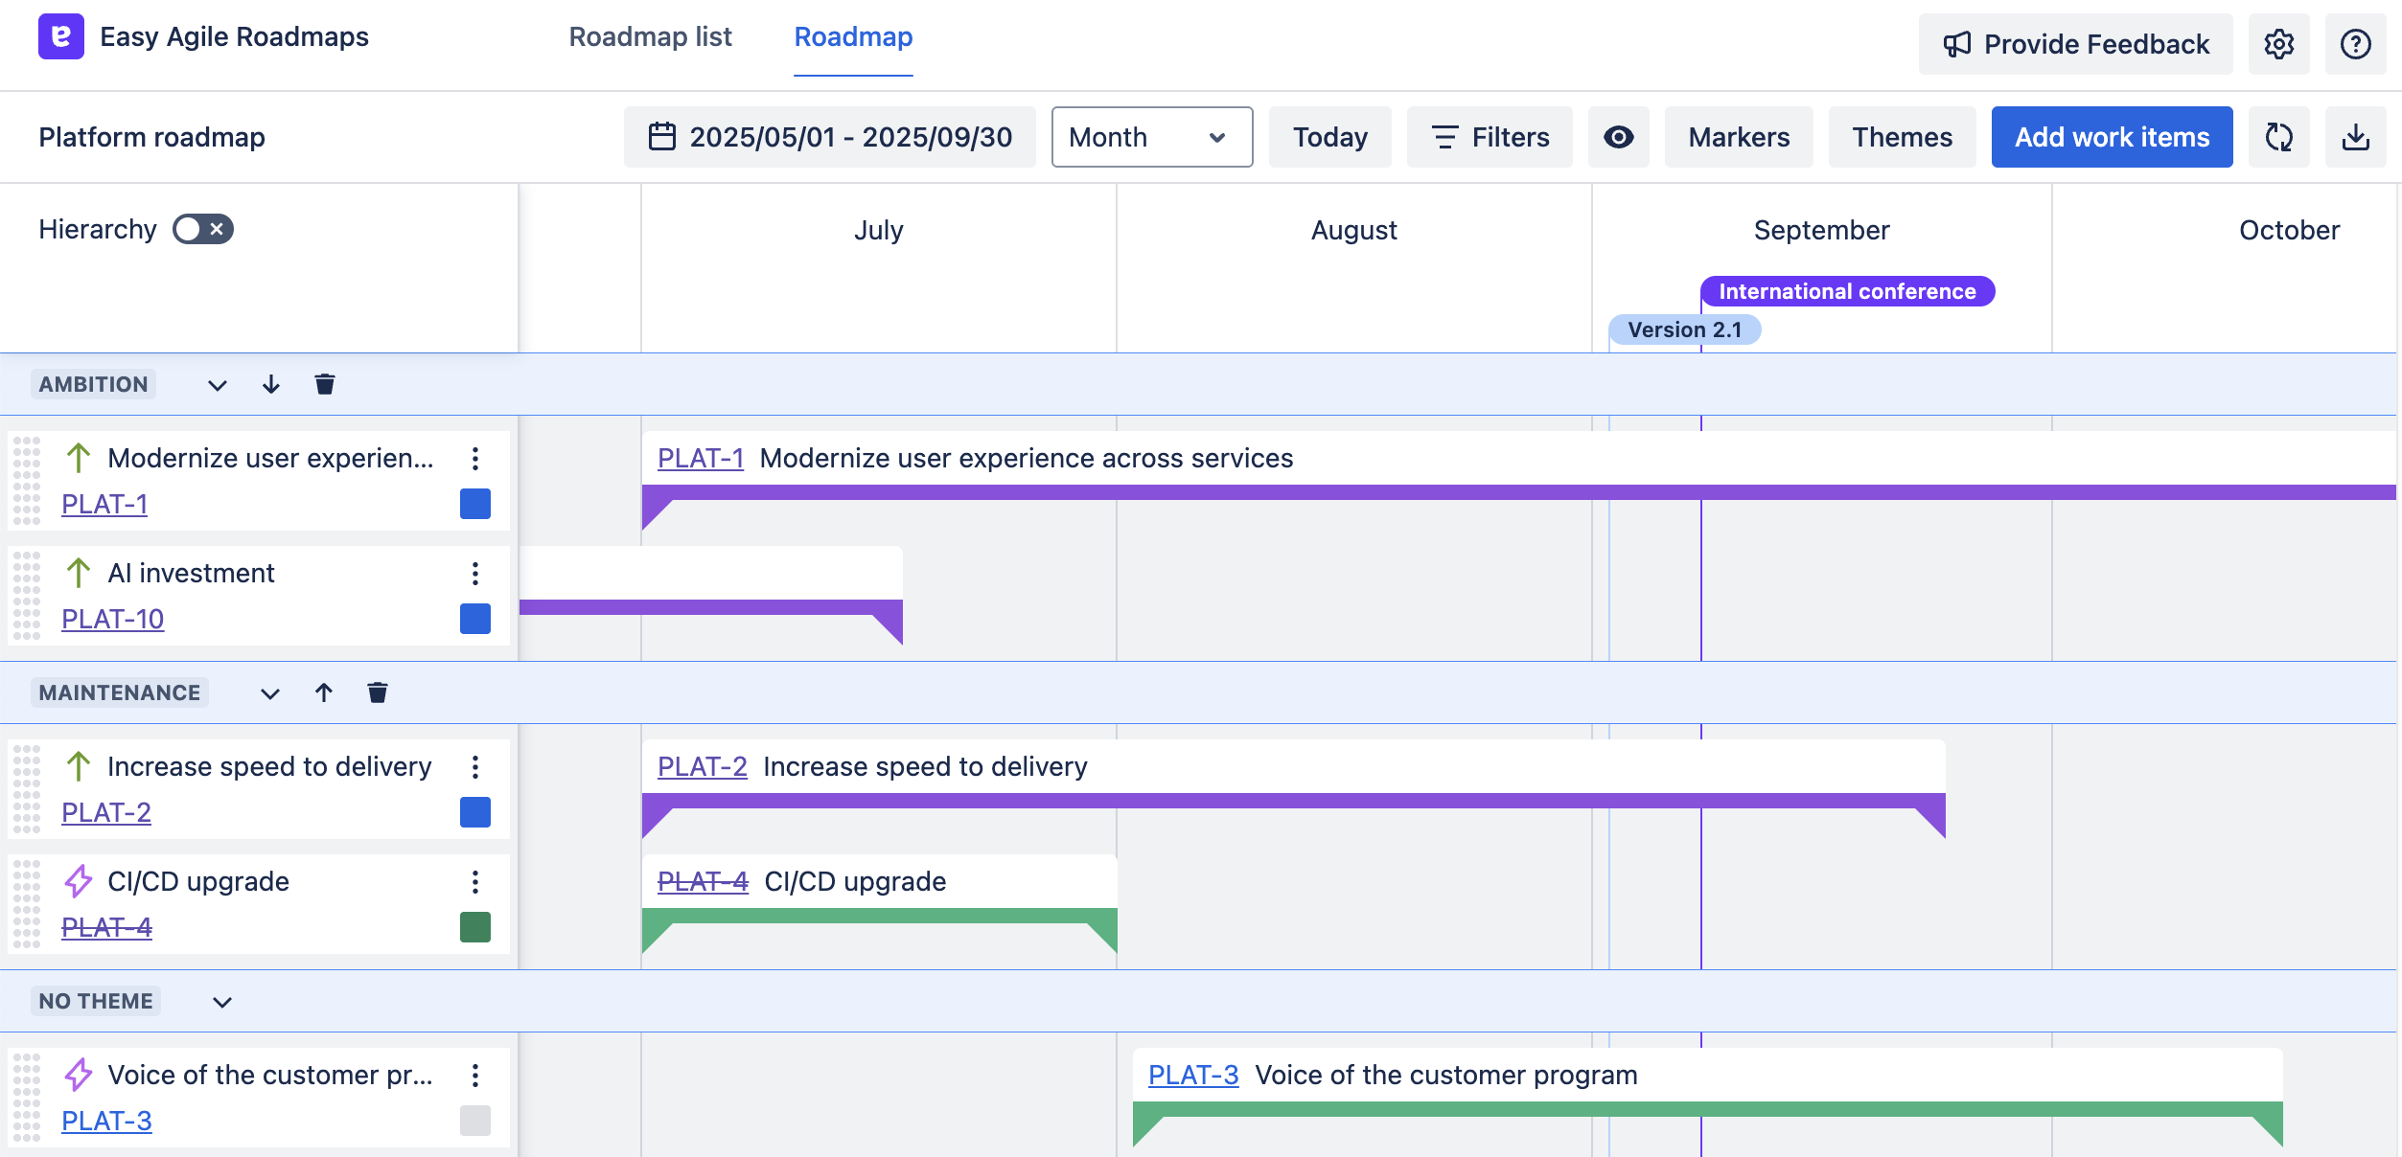Toggle the eye visibility button
Viewport: 2402px width, 1157px height.
click(x=1618, y=137)
